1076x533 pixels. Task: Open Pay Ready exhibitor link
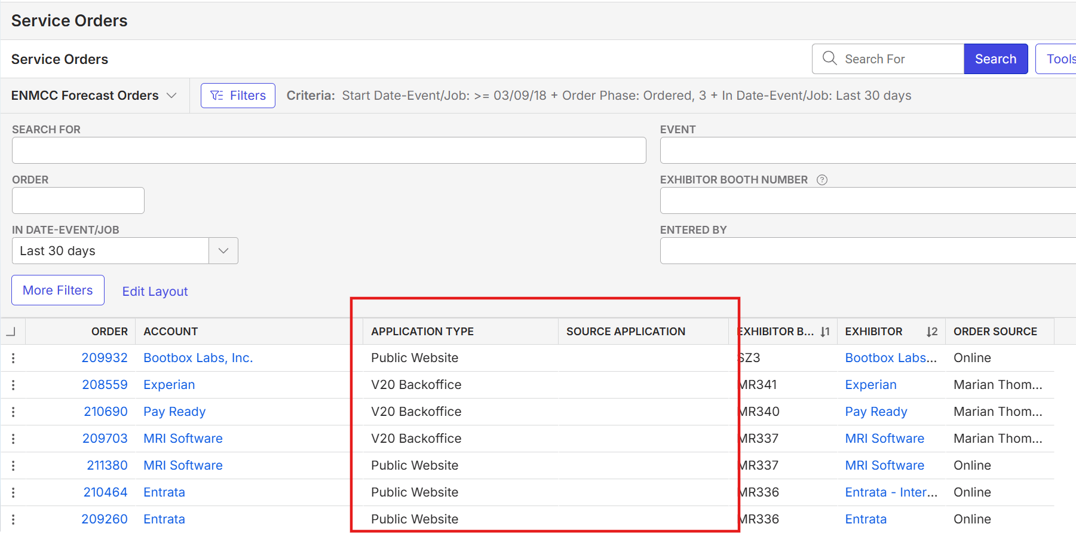(x=876, y=412)
